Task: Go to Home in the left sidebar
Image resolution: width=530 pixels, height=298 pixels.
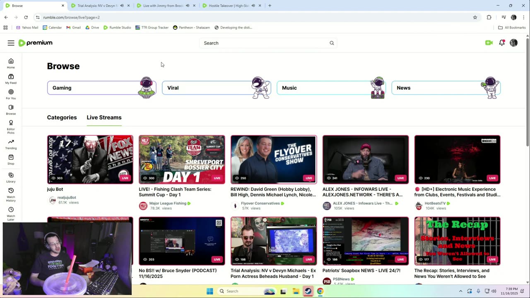Action: click(x=11, y=63)
